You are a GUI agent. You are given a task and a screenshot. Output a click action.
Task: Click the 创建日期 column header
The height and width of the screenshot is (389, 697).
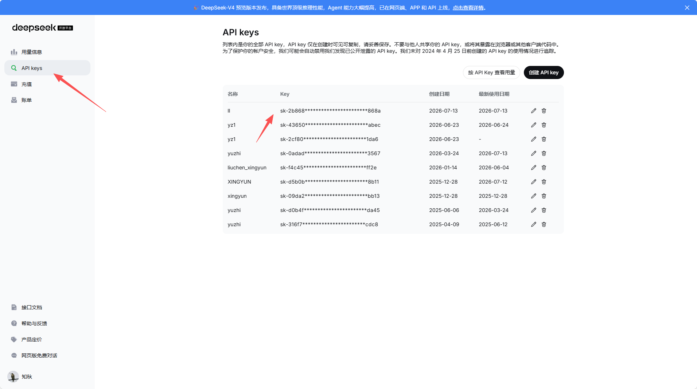[439, 94]
